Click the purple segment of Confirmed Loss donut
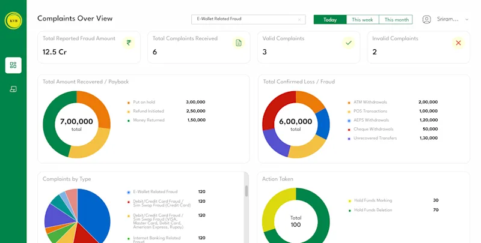481x243 pixels. [x=274, y=143]
